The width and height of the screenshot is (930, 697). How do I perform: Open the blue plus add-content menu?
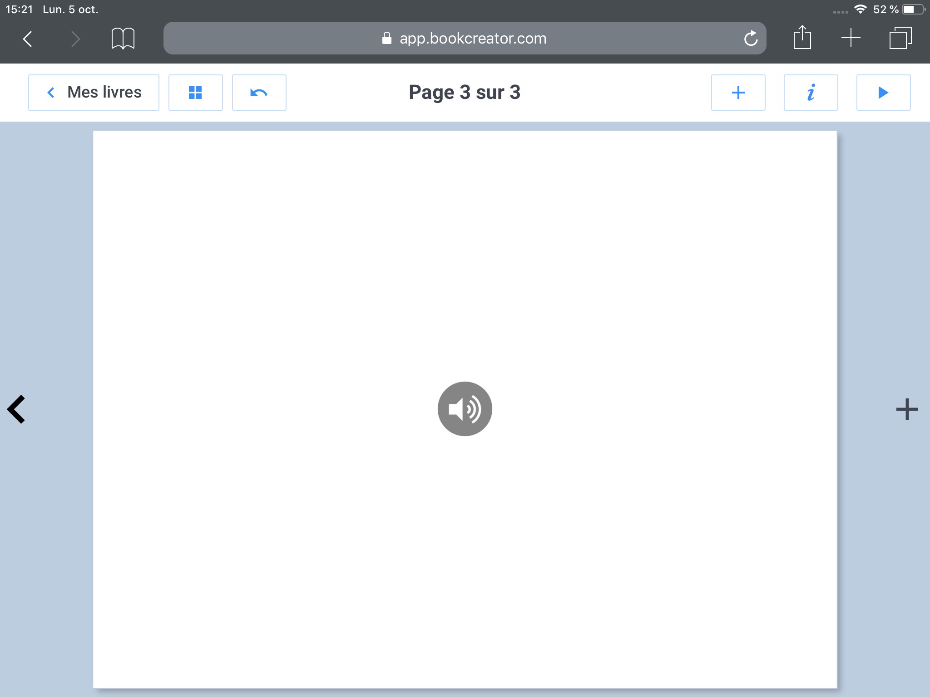coord(738,93)
